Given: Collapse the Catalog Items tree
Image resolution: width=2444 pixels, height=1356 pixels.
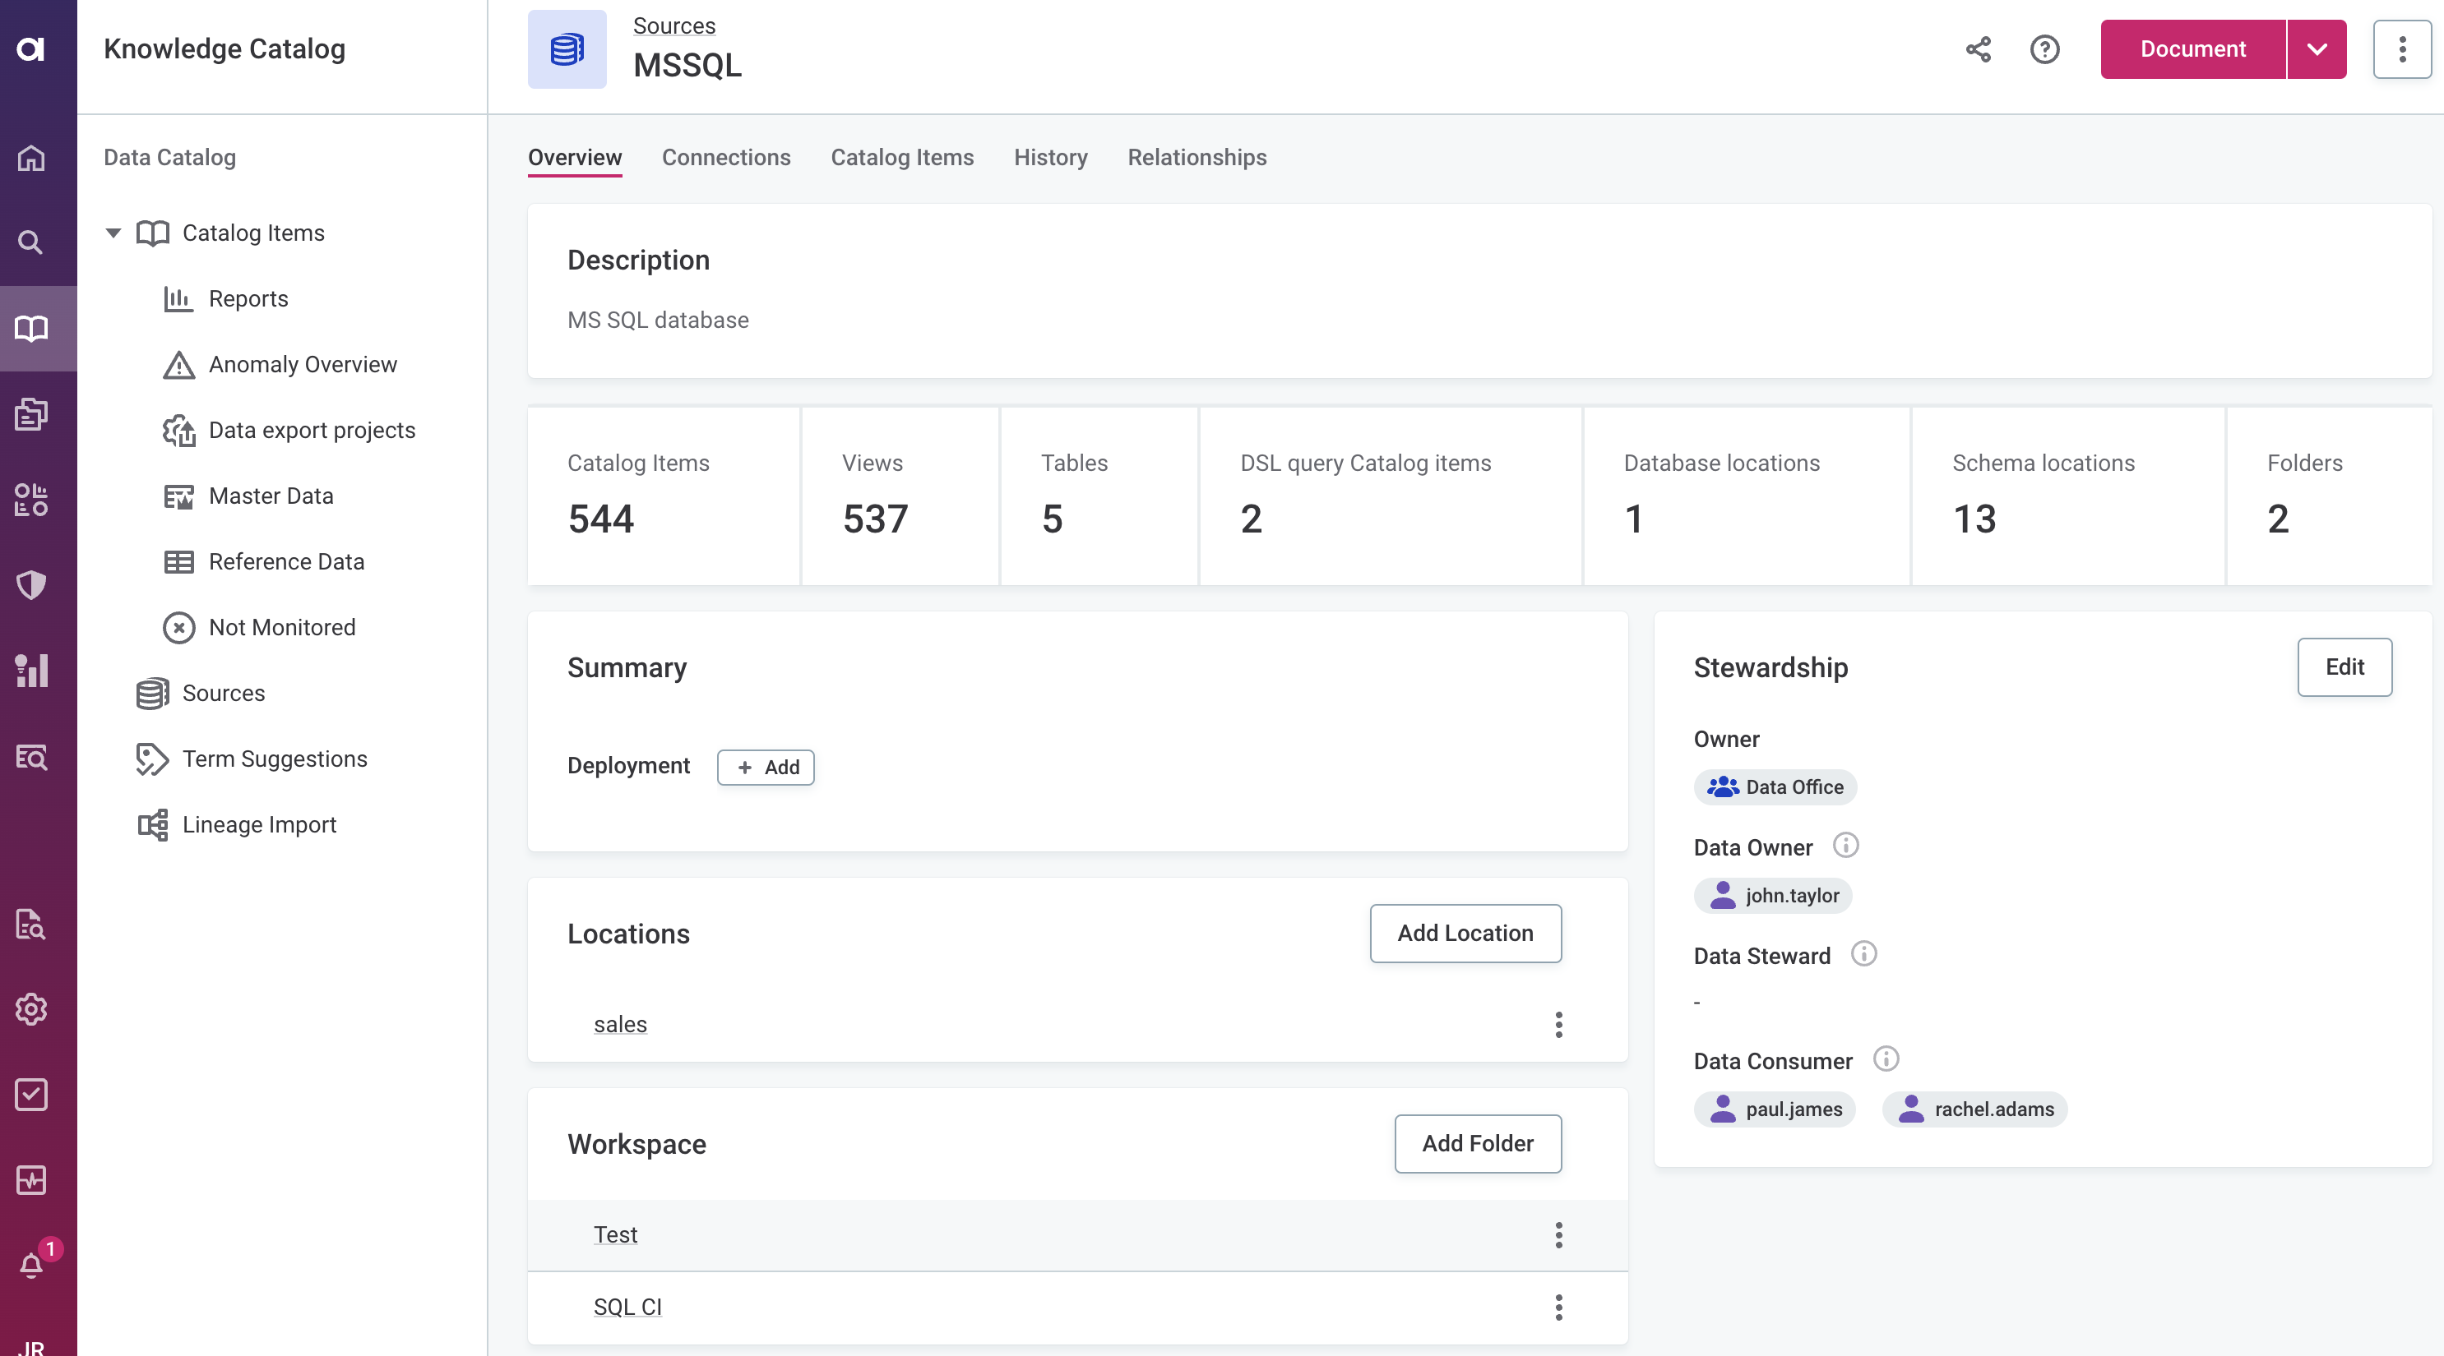Looking at the screenshot, I should 113,233.
